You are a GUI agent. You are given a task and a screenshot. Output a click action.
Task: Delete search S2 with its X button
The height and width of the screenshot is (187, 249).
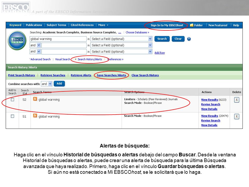pos(237,100)
